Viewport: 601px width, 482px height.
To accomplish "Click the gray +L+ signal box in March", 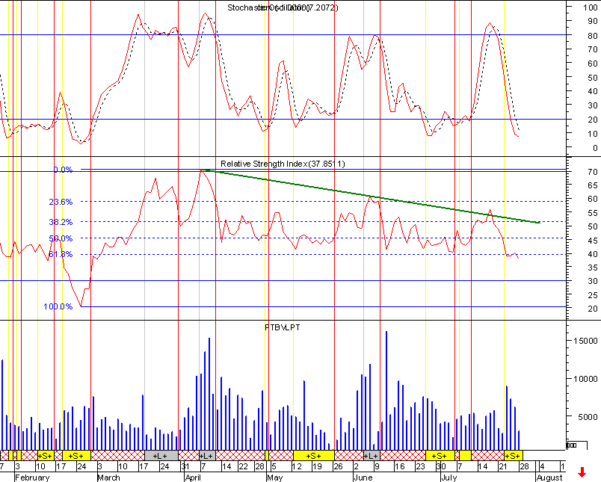I will [161, 456].
